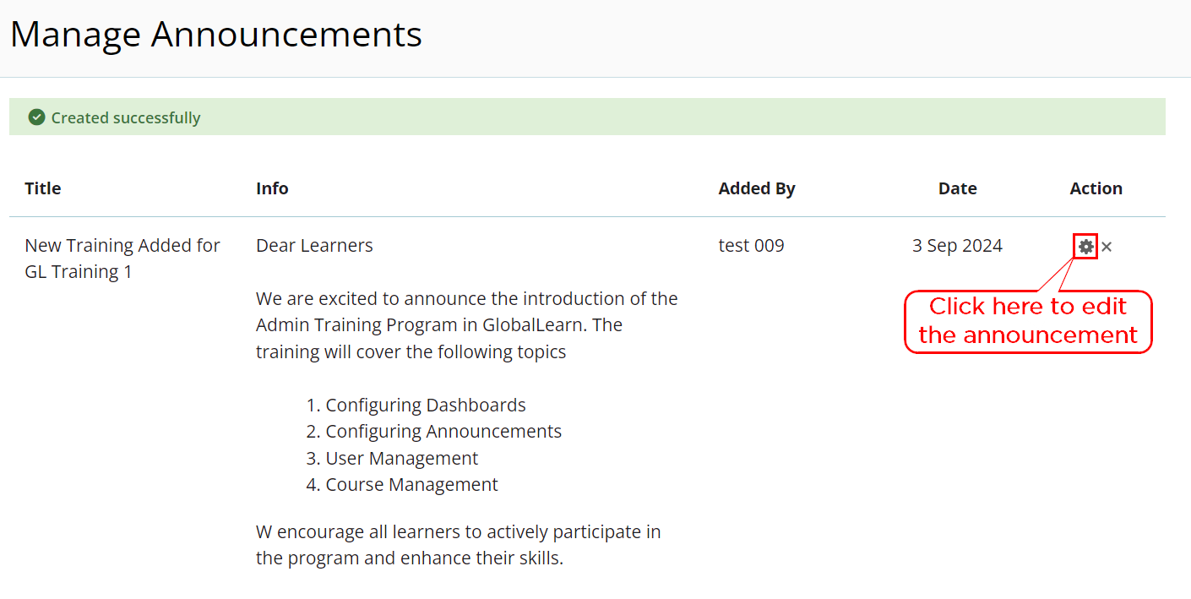Screen dimensions: 1191x599
Task: Delete the announcement with the X icon
Action: 1107,247
